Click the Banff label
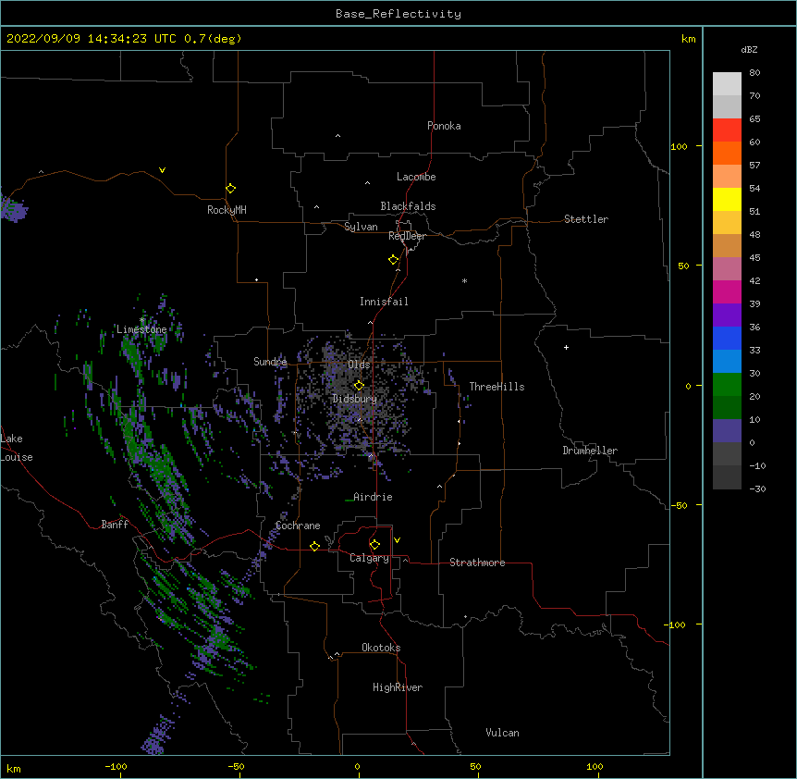The width and height of the screenshot is (797, 779). point(115,525)
